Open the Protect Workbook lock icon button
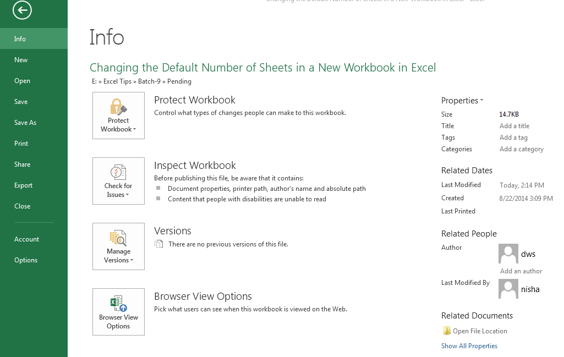Image resolution: width=564 pixels, height=357 pixels. (x=118, y=116)
